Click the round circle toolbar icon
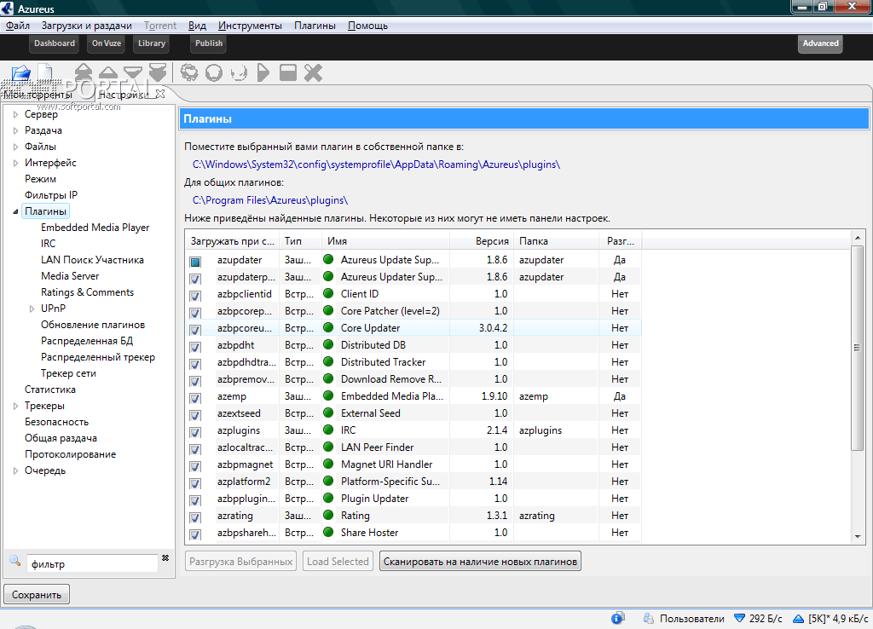The height and width of the screenshot is (629, 873). point(214,72)
